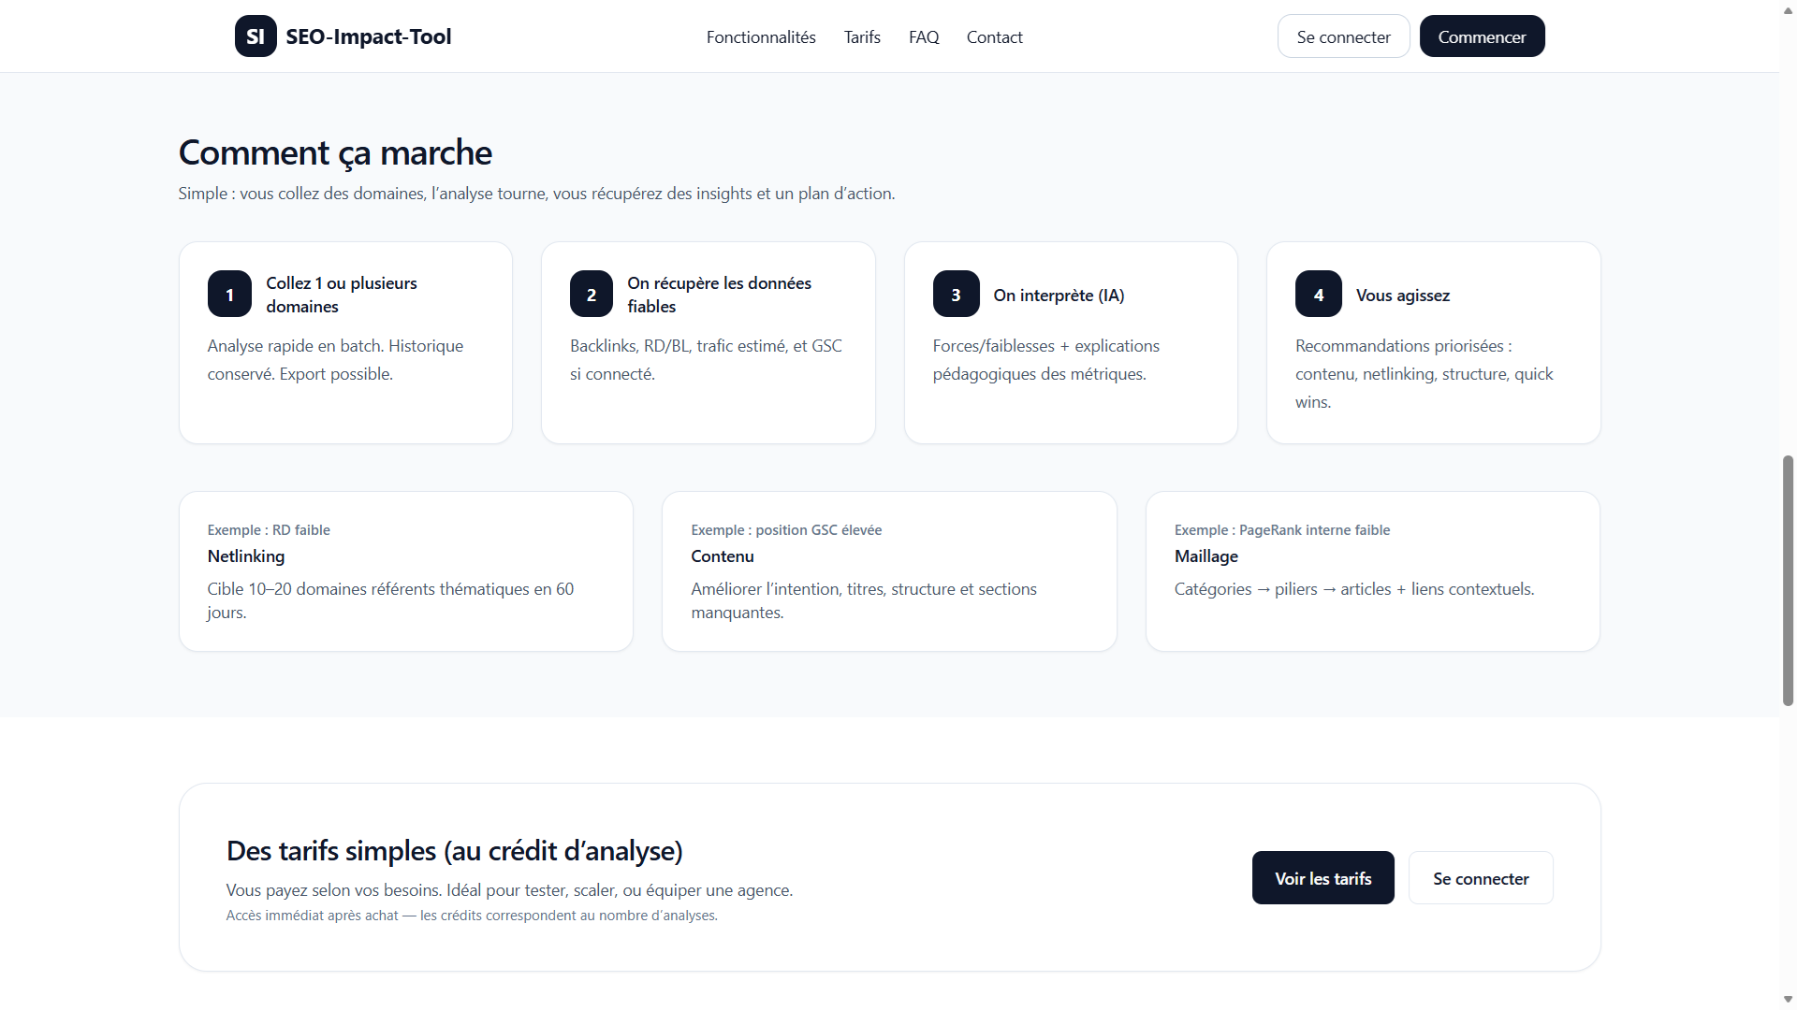Click the step 3 number badge
This screenshot has width=1797, height=1010.
[x=956, y=295]
